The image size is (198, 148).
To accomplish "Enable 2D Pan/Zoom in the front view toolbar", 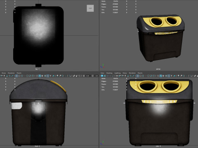I will click(10, 76).
